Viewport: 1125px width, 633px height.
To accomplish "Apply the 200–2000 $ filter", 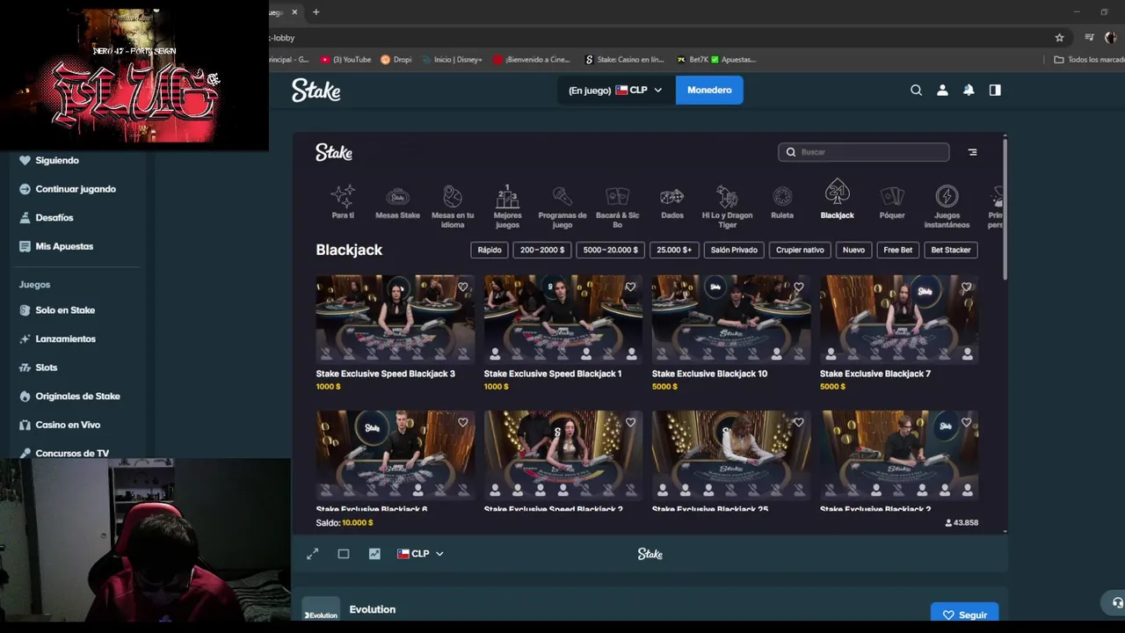I will tap(542, 250).
